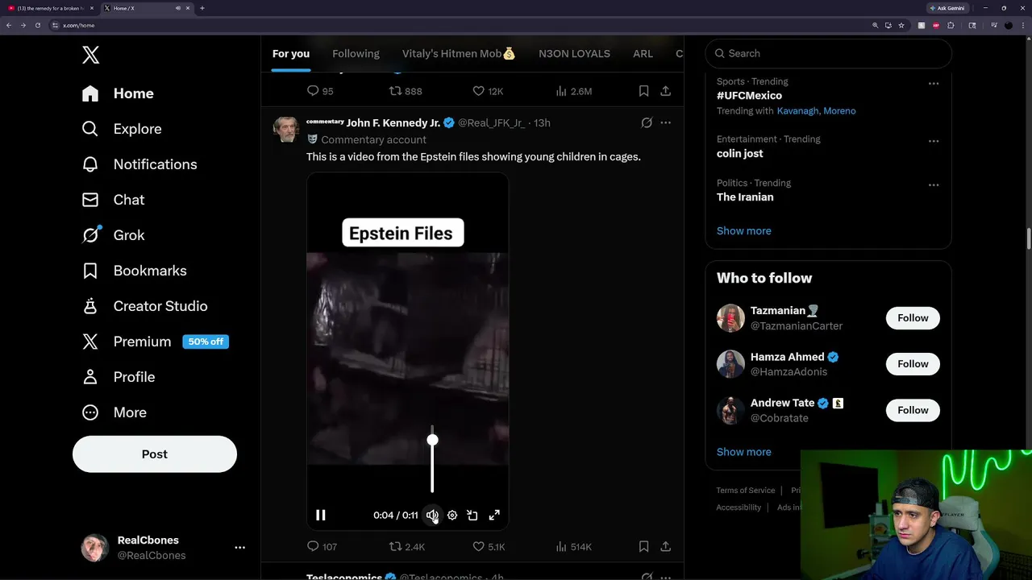This screenshot has height=580, width=1032.
Task: Open RealCbones account options menu
Action: (239, 548)
